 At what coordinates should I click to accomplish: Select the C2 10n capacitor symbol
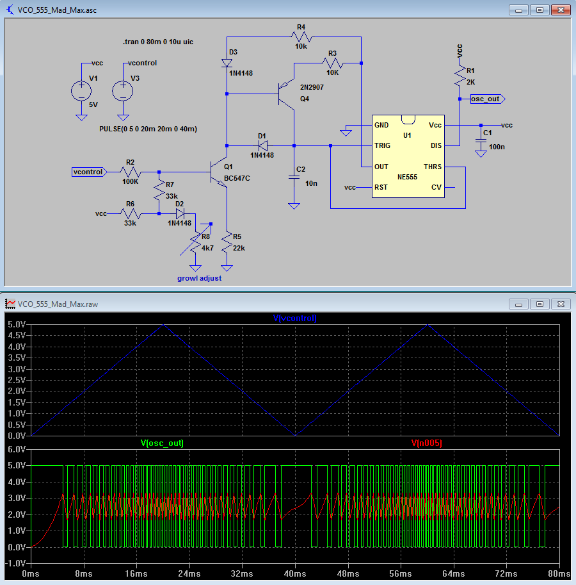[294, 178]
